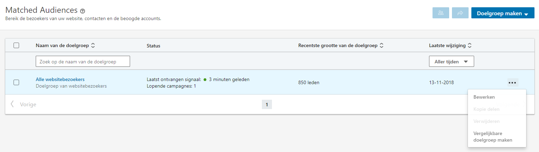Click the green signal status dot
The height and width of the screenshot is (152, 539).
(205, 80)
